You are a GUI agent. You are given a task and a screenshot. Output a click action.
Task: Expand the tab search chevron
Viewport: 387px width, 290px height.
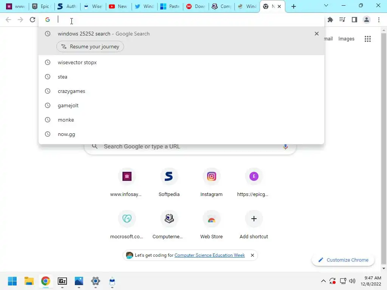[x=326, y=5]
